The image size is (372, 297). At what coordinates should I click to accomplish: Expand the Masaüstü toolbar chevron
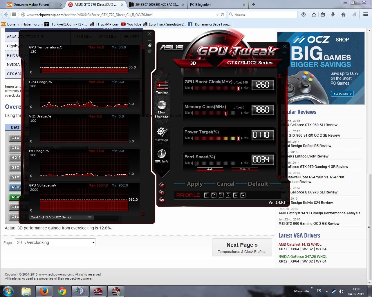click(313, 289)
